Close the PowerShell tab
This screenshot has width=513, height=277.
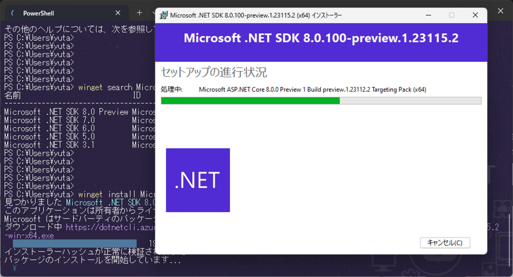118,13
